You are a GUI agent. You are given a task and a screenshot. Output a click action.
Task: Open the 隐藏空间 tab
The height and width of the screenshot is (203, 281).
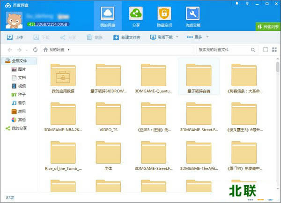coord(164,16)
